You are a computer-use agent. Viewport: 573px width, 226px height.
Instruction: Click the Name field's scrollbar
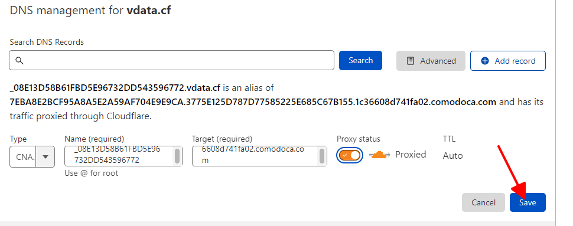(x=177, y=156)
